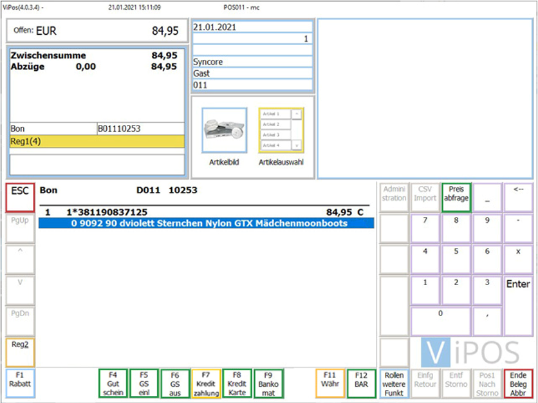Viewport: 538px width, 403px height.
Task: Open the Artikelauswahl list icon
Action: click(280, 131)
